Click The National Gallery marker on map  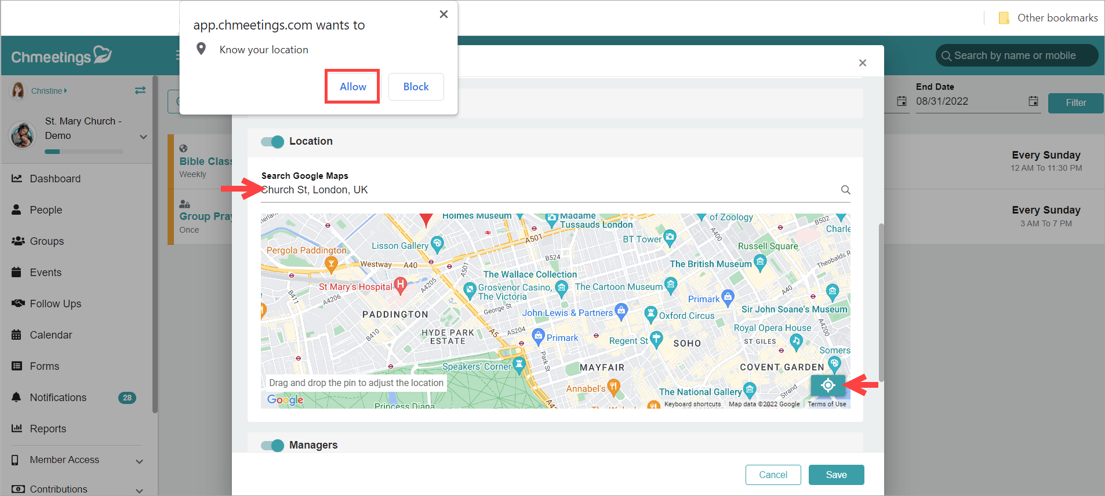pos(750,390)
